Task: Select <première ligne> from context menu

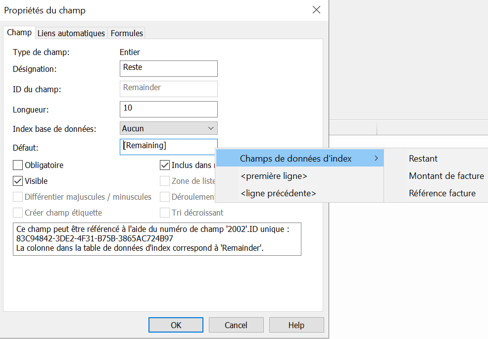Action: (x=274, y=176)
